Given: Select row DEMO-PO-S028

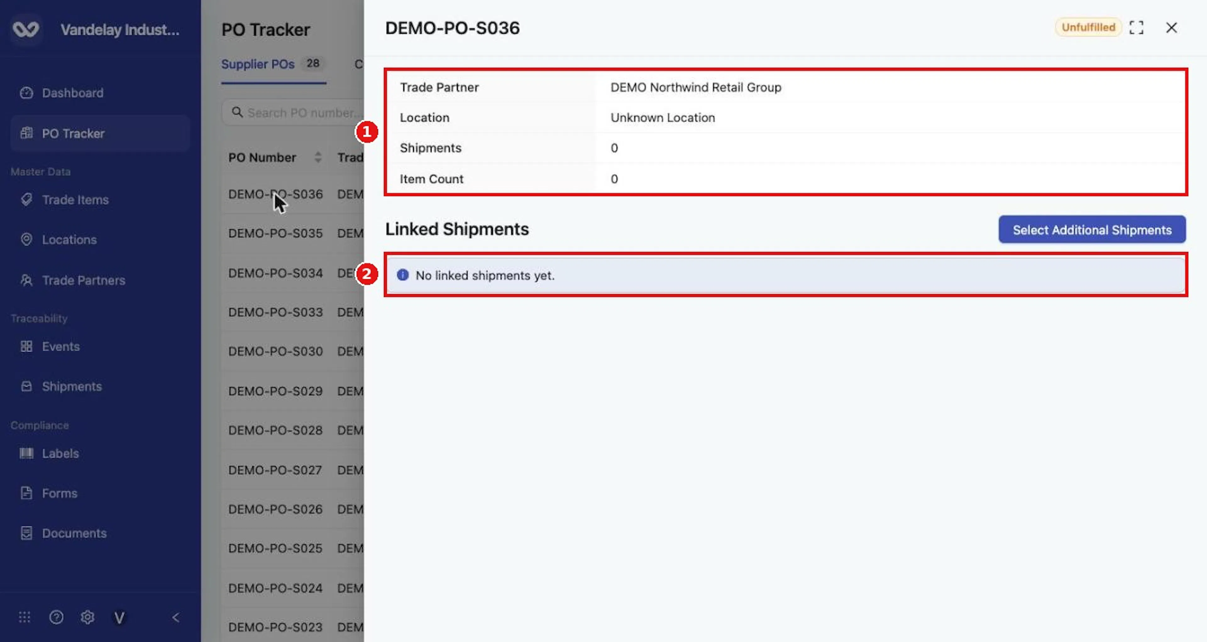Looking at the screenshot, I should 292,430.
